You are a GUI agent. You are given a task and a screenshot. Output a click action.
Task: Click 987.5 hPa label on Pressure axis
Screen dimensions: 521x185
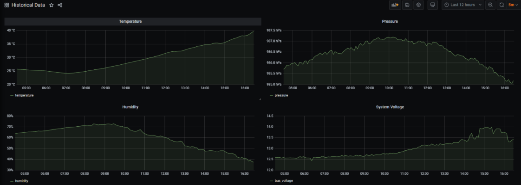pyautogui.click(x=274, y=31)
